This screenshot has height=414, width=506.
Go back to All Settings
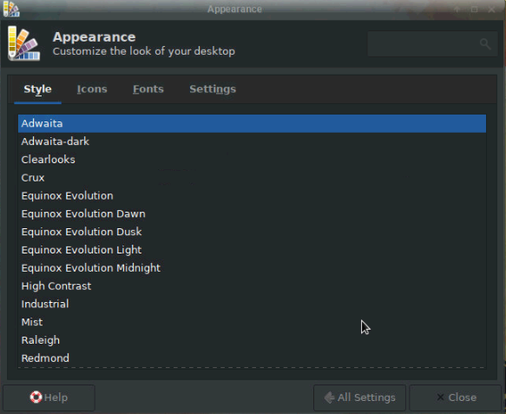(x=359, y=398)
